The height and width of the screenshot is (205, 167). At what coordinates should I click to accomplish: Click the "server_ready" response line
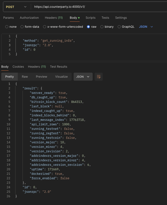coord(49,93)
